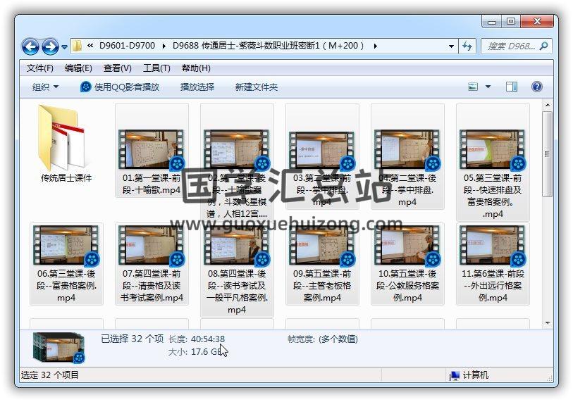The width and height of the screenshot is (573, 402).
Task: Select video 08.第四堂课-後段 thumbnail
Action: pos(236,246)
